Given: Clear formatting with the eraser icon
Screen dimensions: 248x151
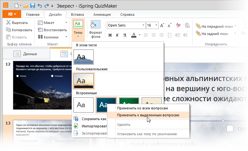Looking at the screenshot, I should pos(178,25).
